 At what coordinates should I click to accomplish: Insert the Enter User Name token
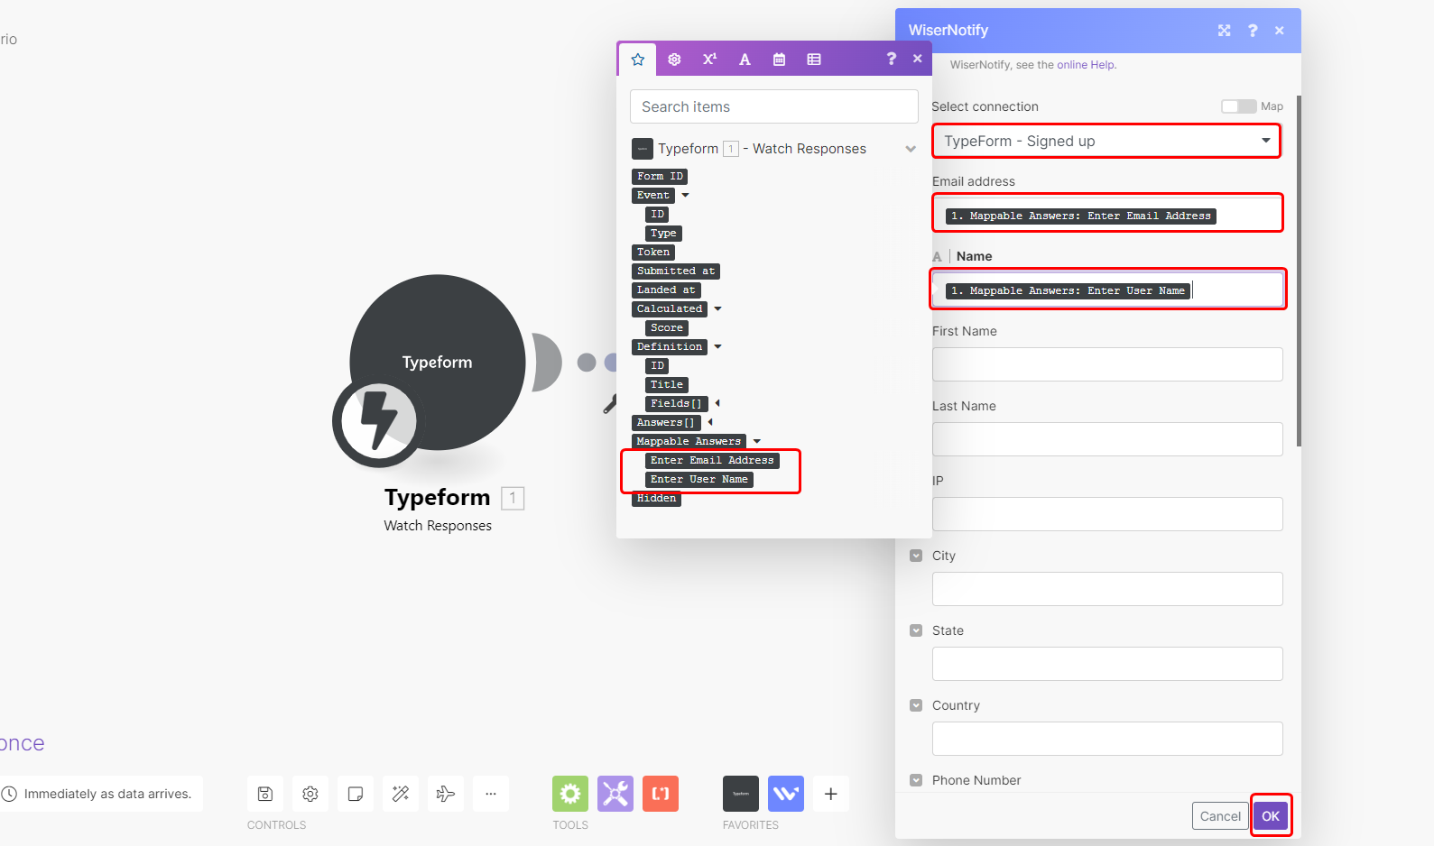pos(699,480)
